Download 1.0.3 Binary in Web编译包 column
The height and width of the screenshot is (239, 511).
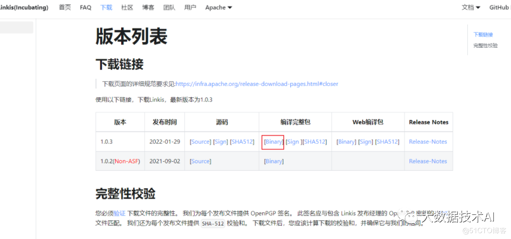pyautogui.click(x=346, y=142)
